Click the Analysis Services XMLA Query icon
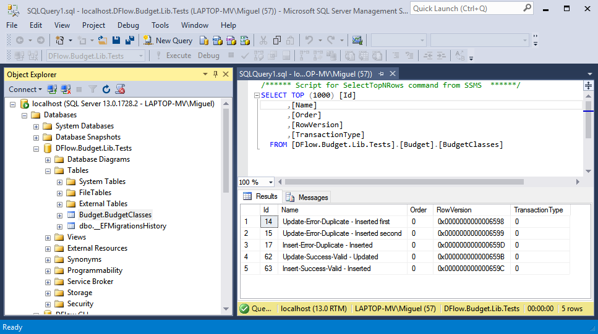The width and height of the screenshot is (598, 334). coord(245,40)
